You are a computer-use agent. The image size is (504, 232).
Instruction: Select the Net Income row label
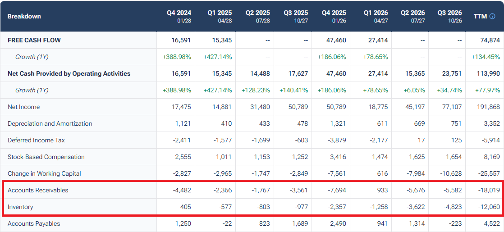pos(23,107)
